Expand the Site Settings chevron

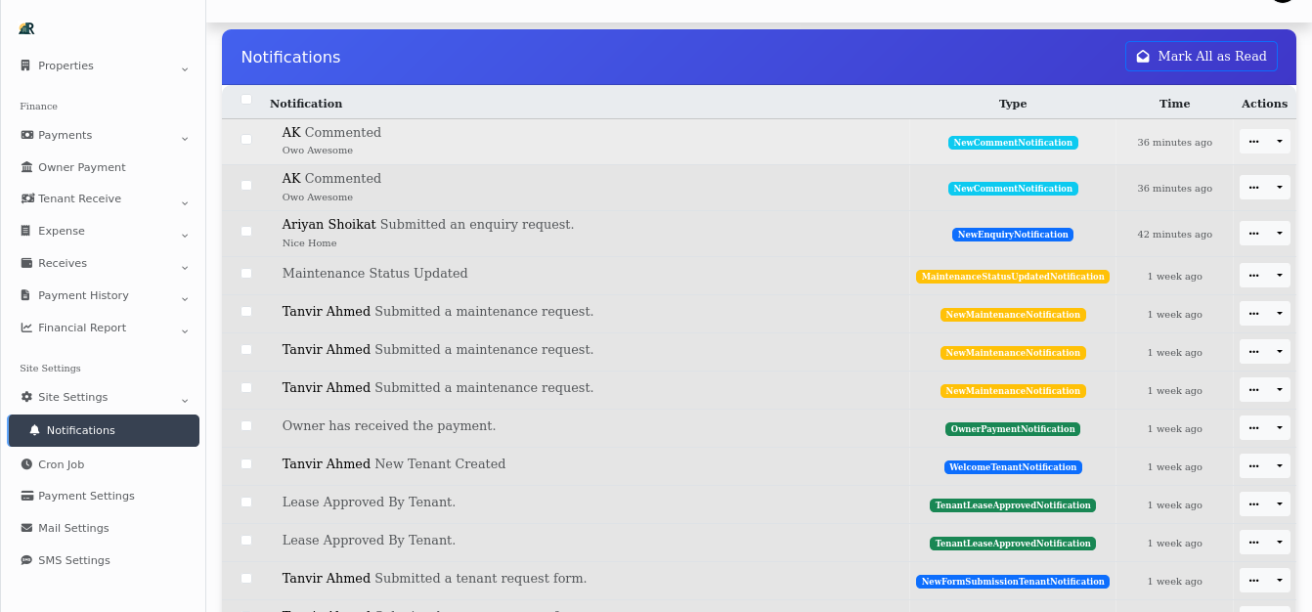pyautogui.click(x=185, y=400)
